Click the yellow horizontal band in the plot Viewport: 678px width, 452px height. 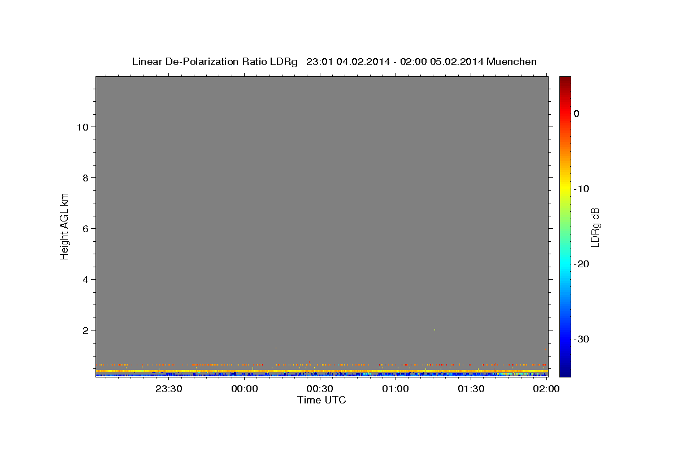point(321,371)
